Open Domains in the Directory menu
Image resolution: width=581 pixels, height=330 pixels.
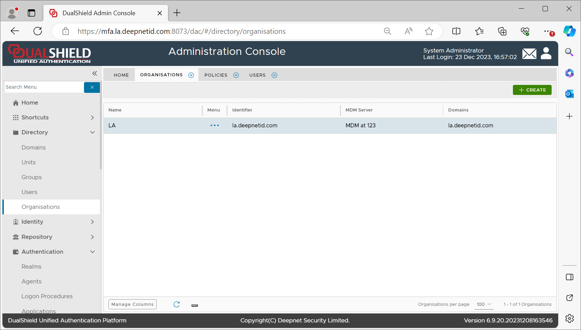click(x=34, y=147)
